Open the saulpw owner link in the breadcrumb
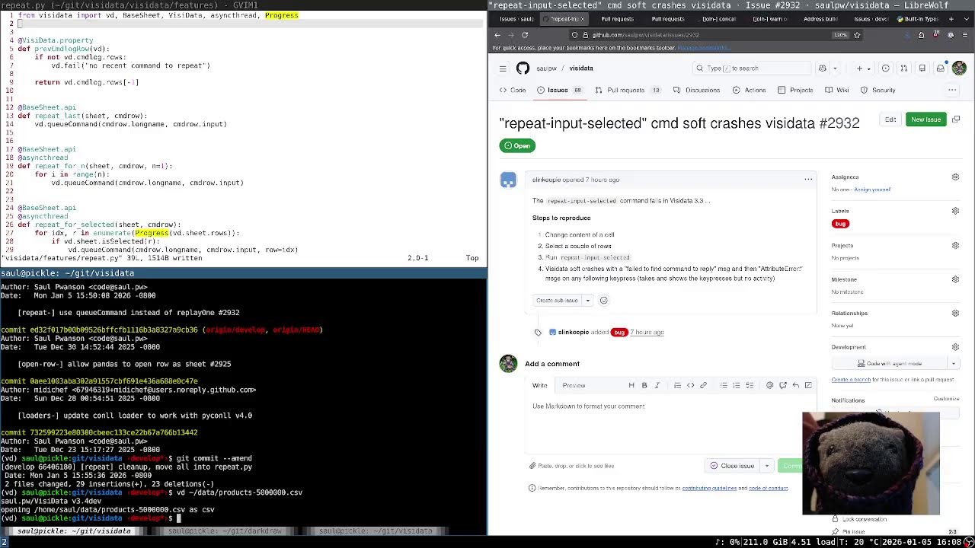Screen dimensions: 975x548 tap(546, 68)
